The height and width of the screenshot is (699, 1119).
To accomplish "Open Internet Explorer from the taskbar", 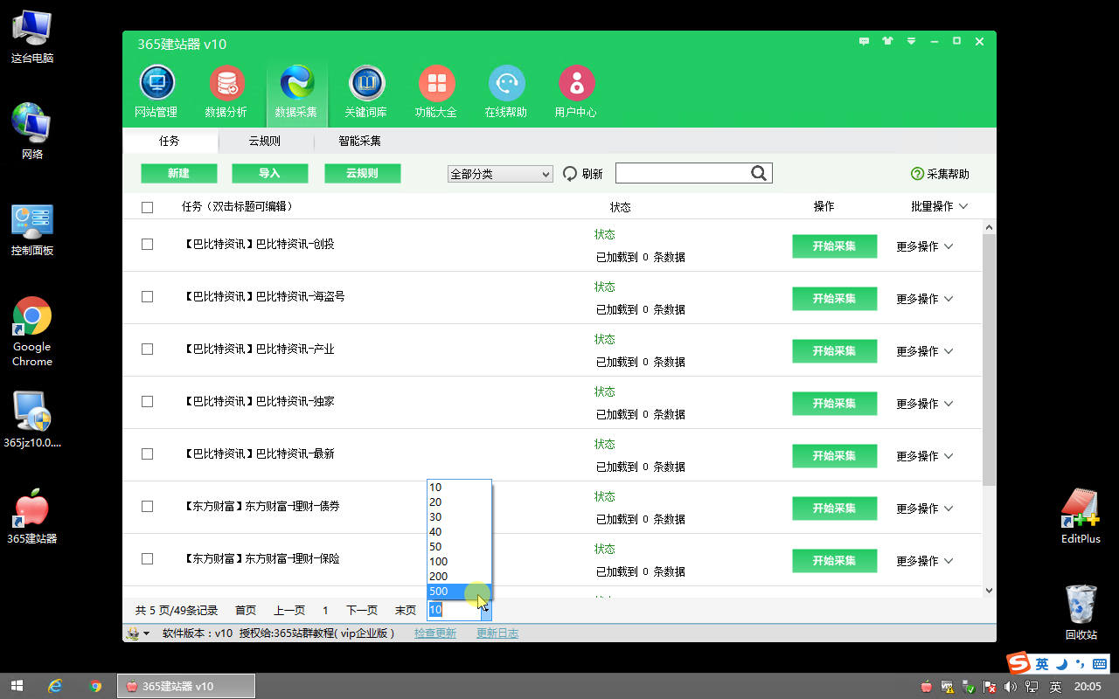I will (55, 686).
